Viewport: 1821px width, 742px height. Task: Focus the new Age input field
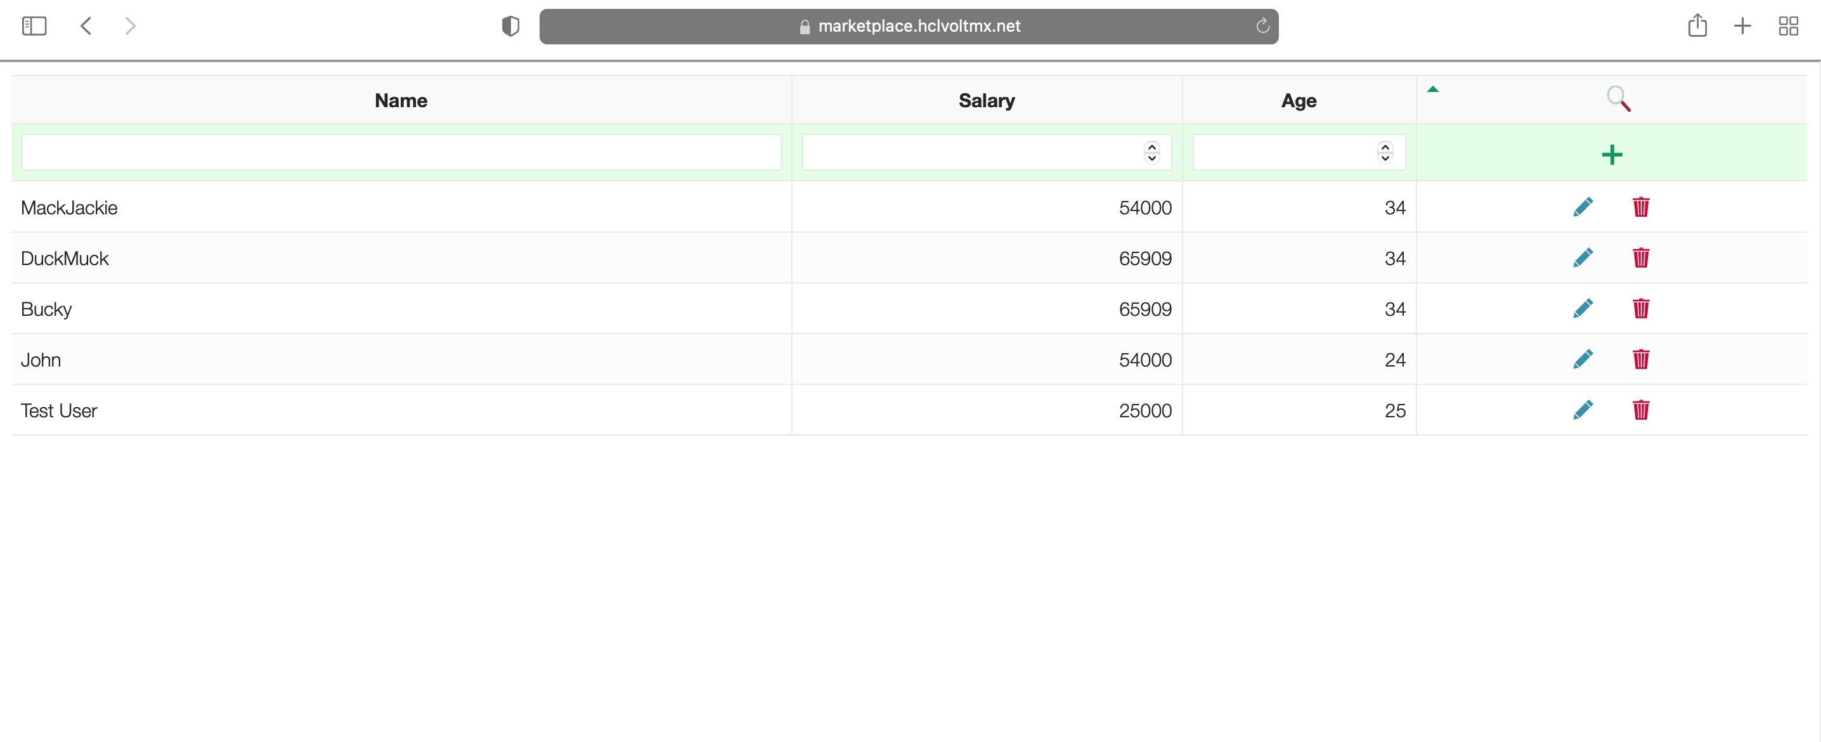point(1299,152)
